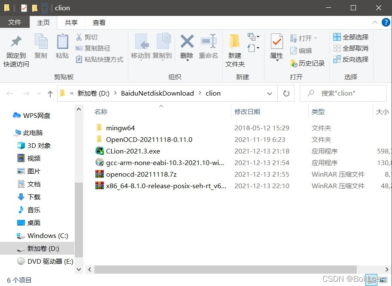This screenshot has width=392, height=286.
Task: Click Select none (全部取消)
Action: (x=351, y=48)
